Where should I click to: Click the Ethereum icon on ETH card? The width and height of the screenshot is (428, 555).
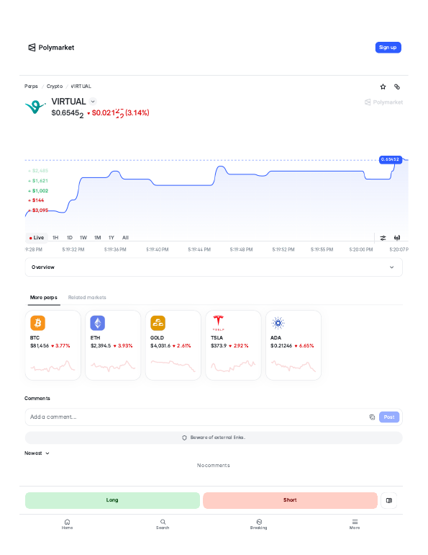click(97, 323)
